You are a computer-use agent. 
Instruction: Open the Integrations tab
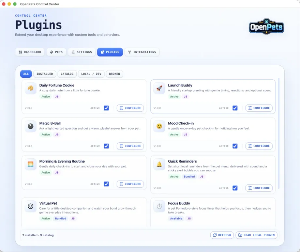(142, 52)
